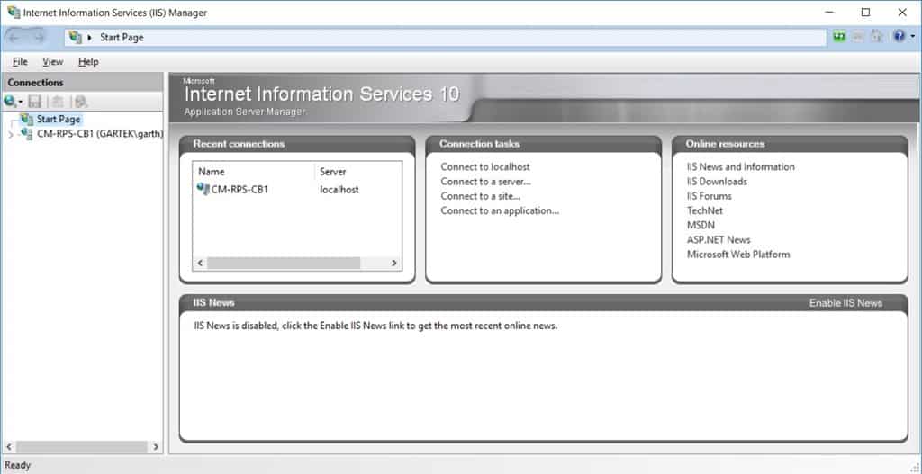This screenshot has width=922, height=474.
Task: Click Enable IIS News link
Action: coord(845,303)
